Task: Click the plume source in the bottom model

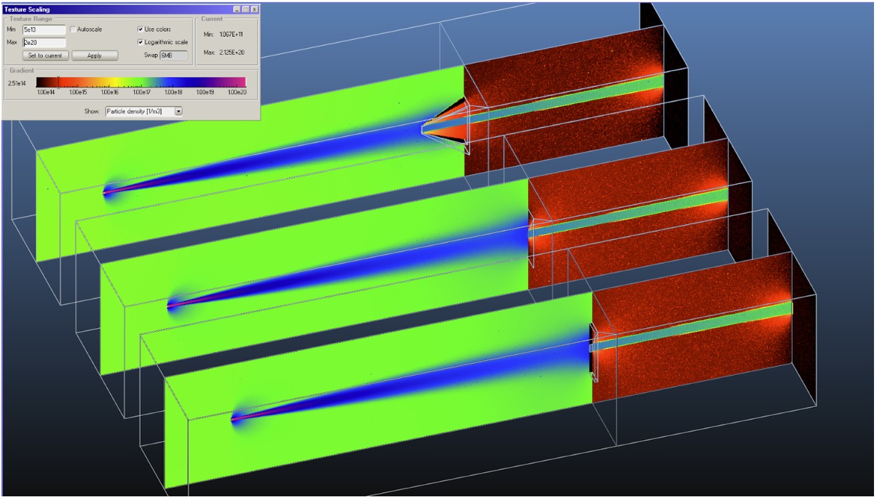Action: click(x=235, y=419)
